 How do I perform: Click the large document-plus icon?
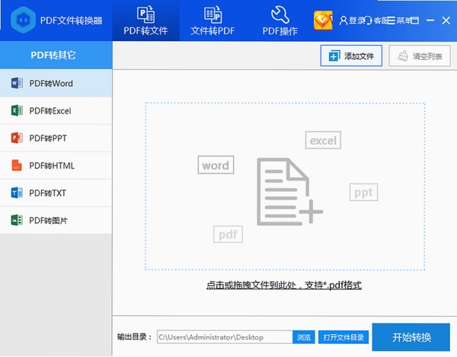pos(289,191)
